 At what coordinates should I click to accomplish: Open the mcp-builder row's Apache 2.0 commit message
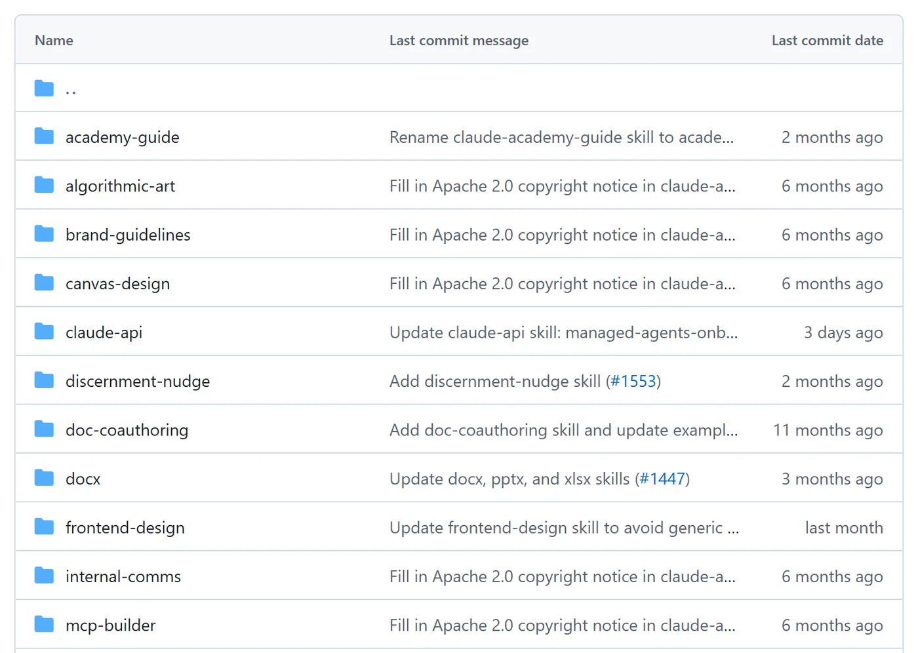click(x=563, y=625)
